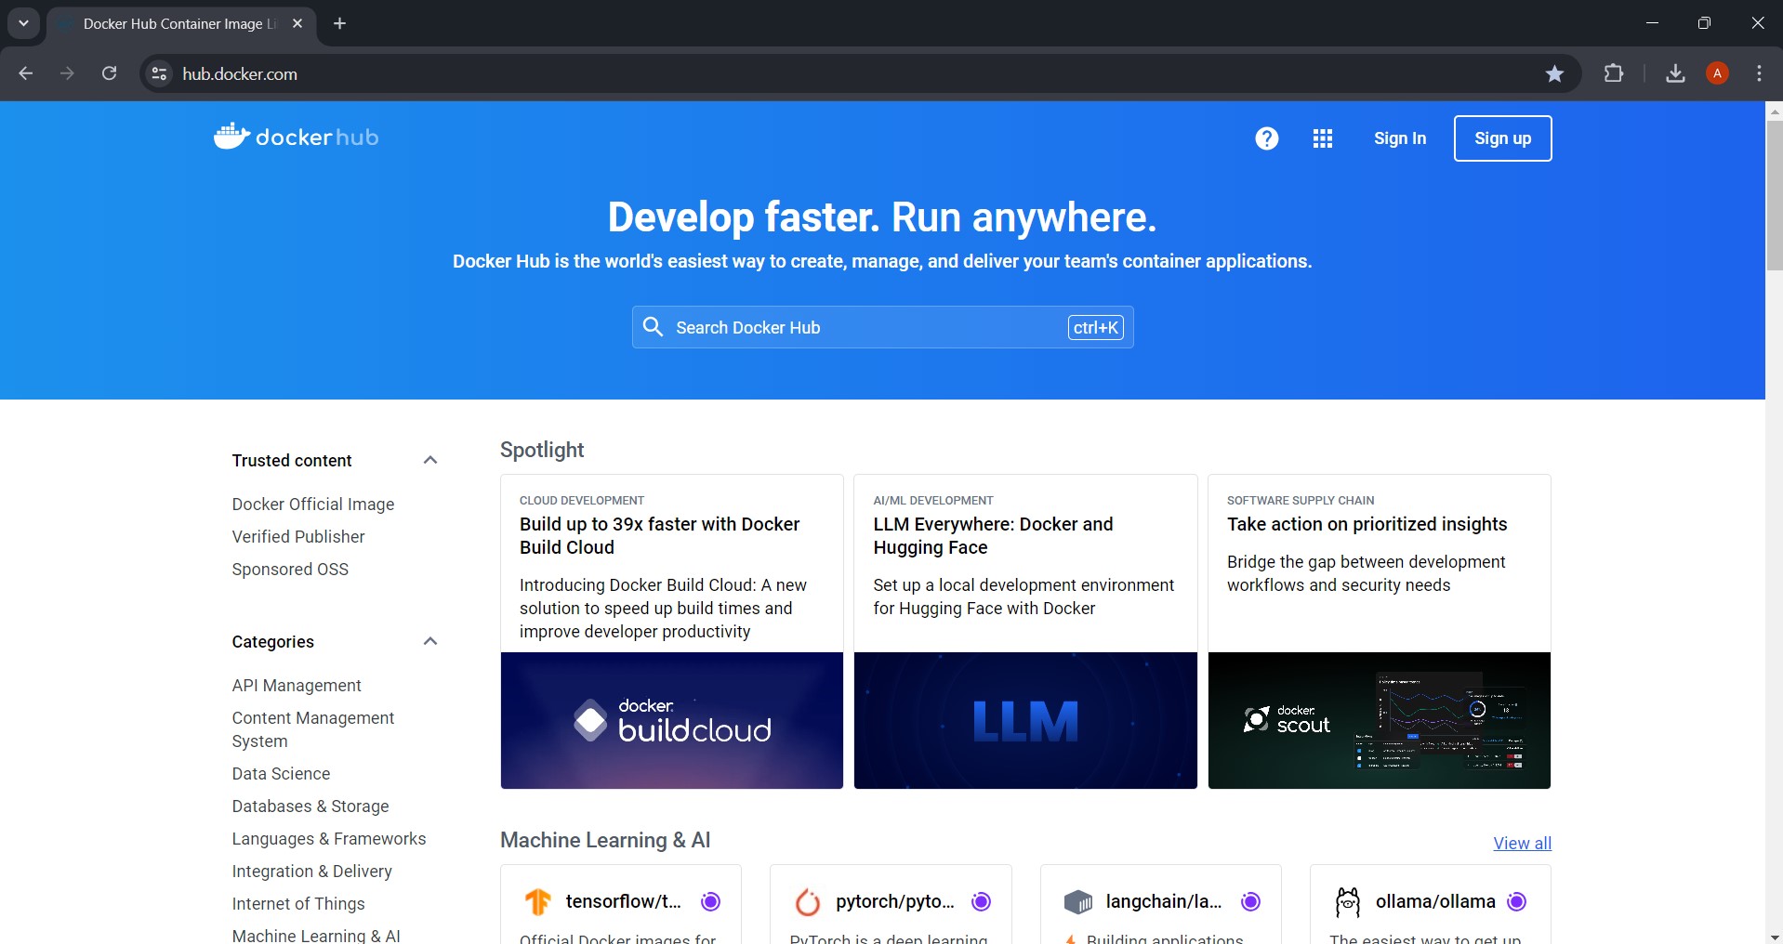Image resolution: width=1783 pixels, height=944 pixels.
Task: Click the Sign up button
Action: coord(1502,138)
